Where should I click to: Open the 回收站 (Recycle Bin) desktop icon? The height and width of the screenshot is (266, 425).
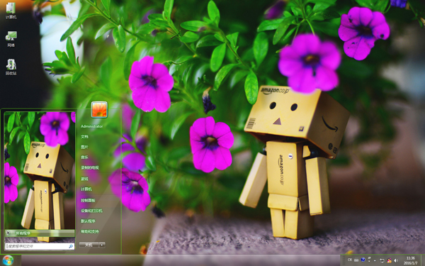[11, 67]
